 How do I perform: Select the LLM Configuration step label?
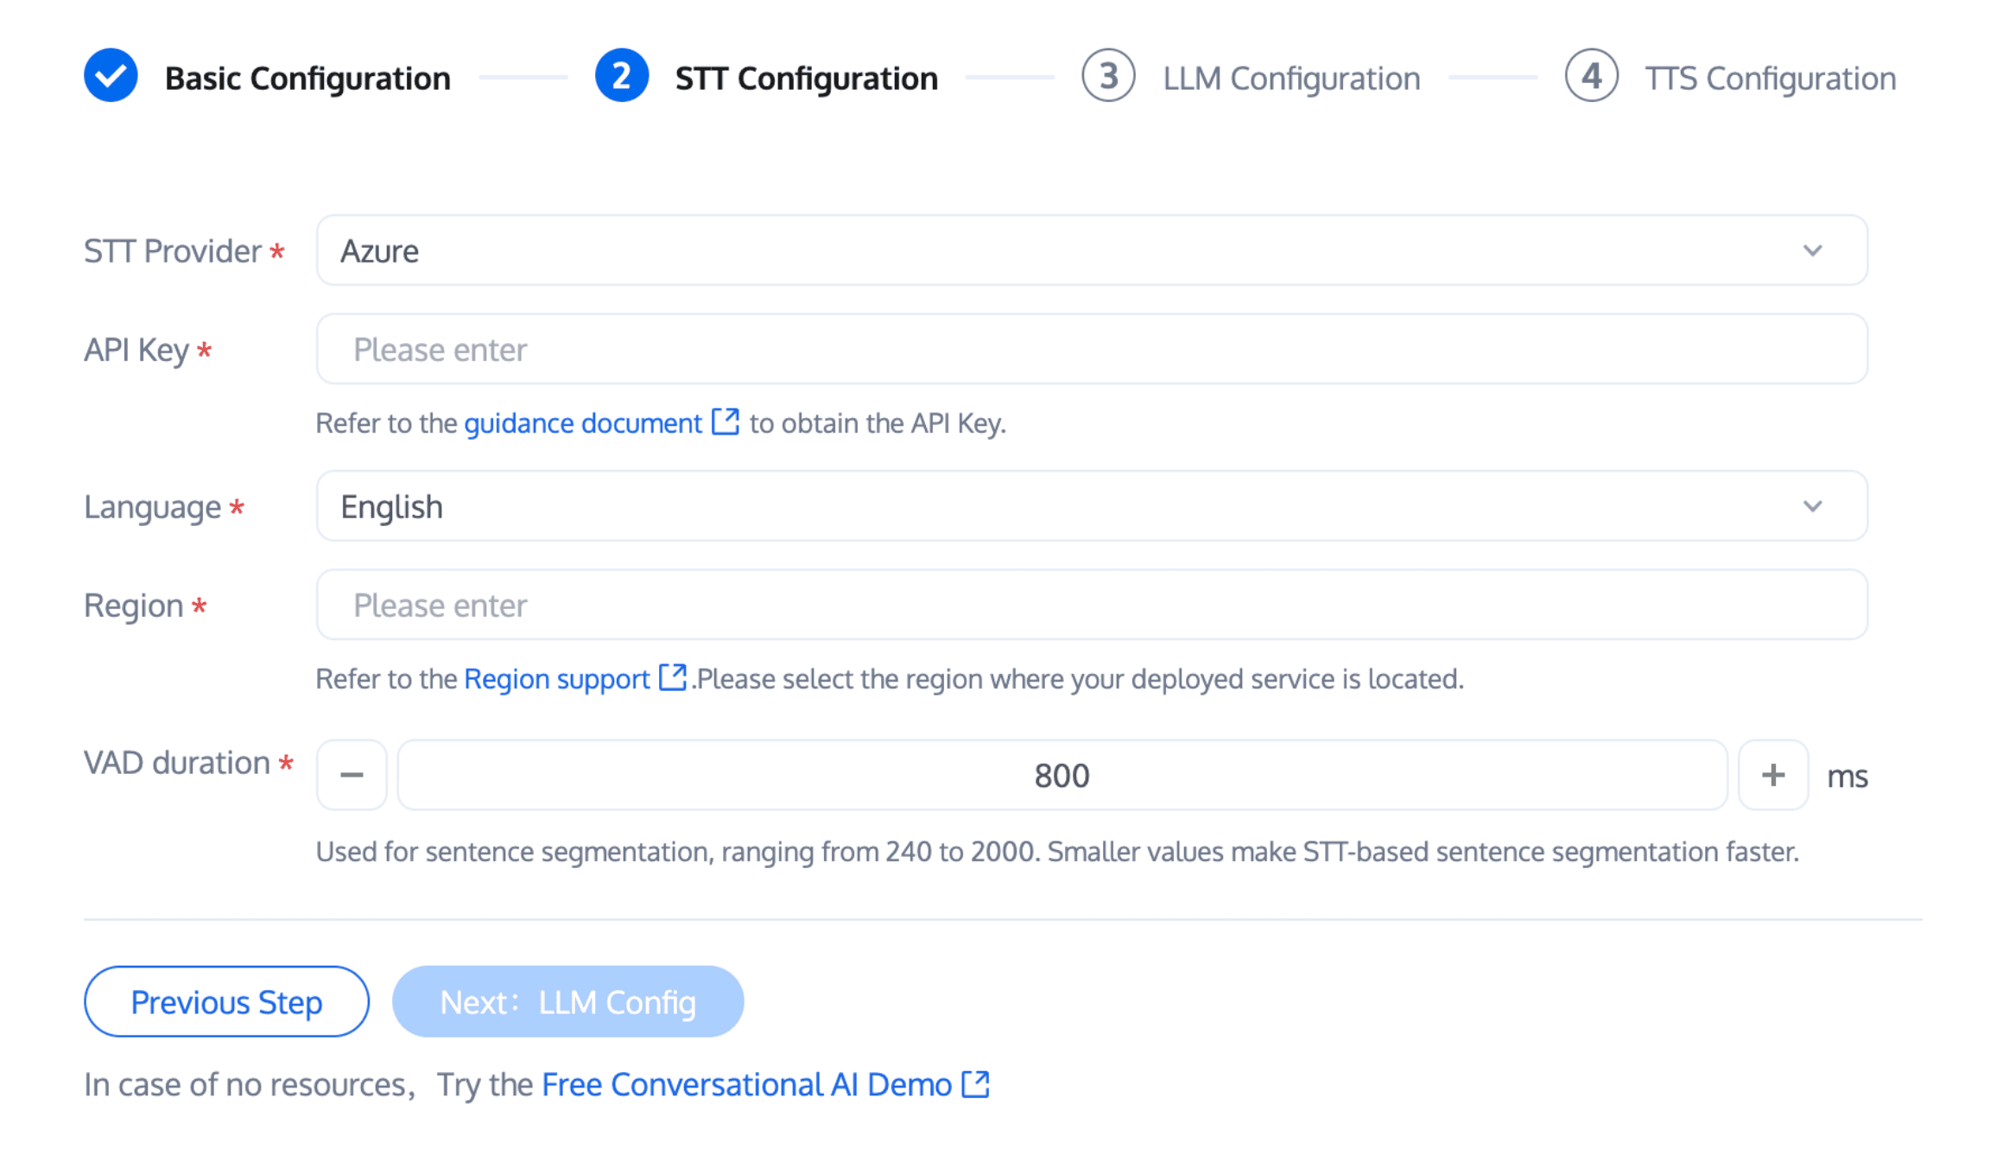[1291, 78]
